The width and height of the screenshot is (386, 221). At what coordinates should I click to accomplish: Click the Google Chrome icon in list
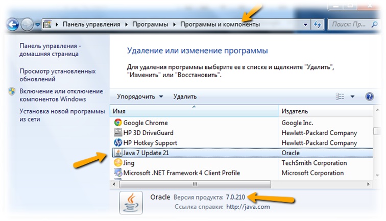118,122
